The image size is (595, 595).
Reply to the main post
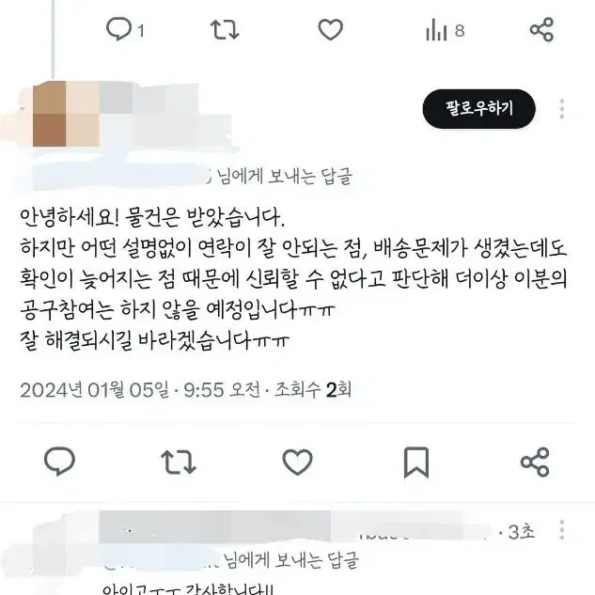tap(59, 462)
